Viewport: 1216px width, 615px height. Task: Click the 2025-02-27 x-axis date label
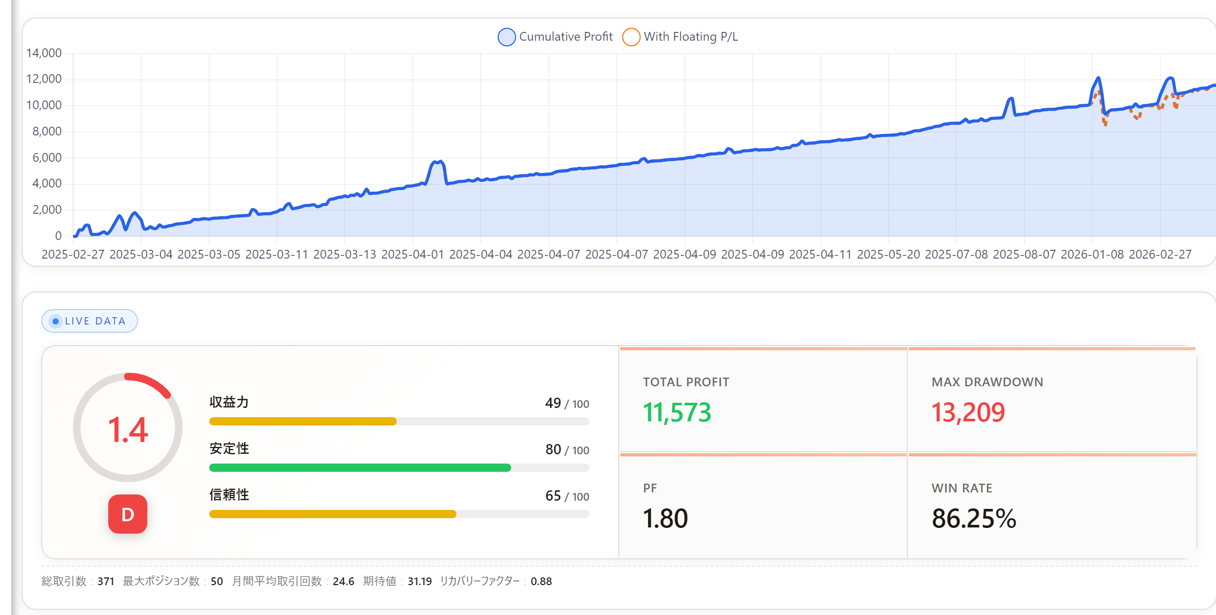[73, 254]
